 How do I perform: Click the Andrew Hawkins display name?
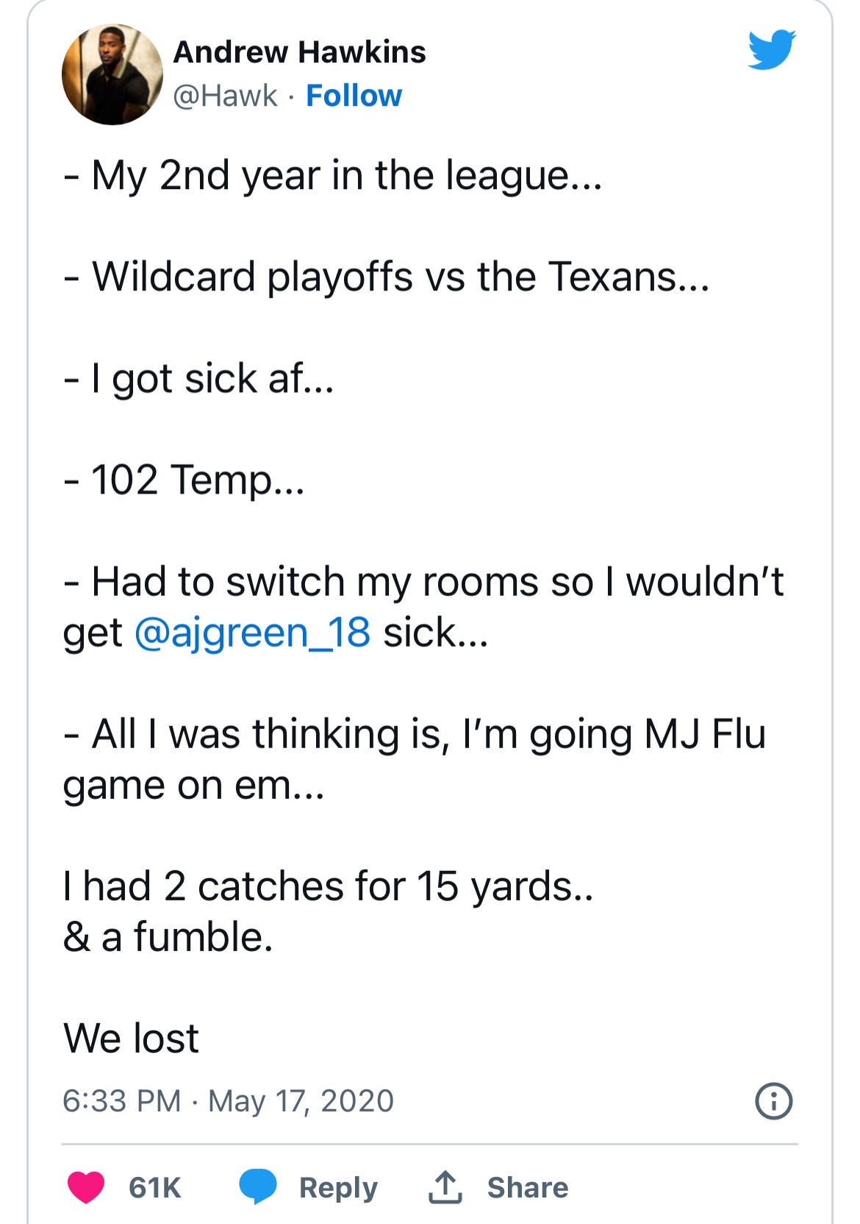(x=299, y=52)
